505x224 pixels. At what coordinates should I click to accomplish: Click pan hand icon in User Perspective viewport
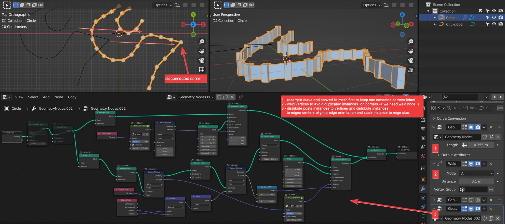pyautogui.click(x=411, y=51)
